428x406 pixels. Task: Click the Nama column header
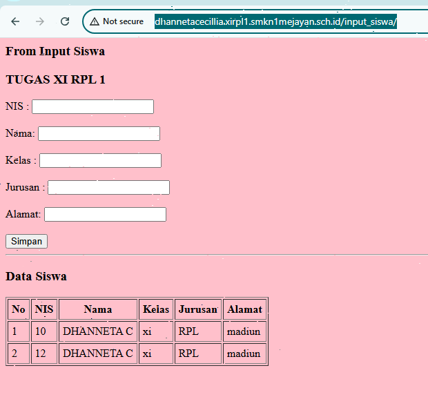click(97, 309)
